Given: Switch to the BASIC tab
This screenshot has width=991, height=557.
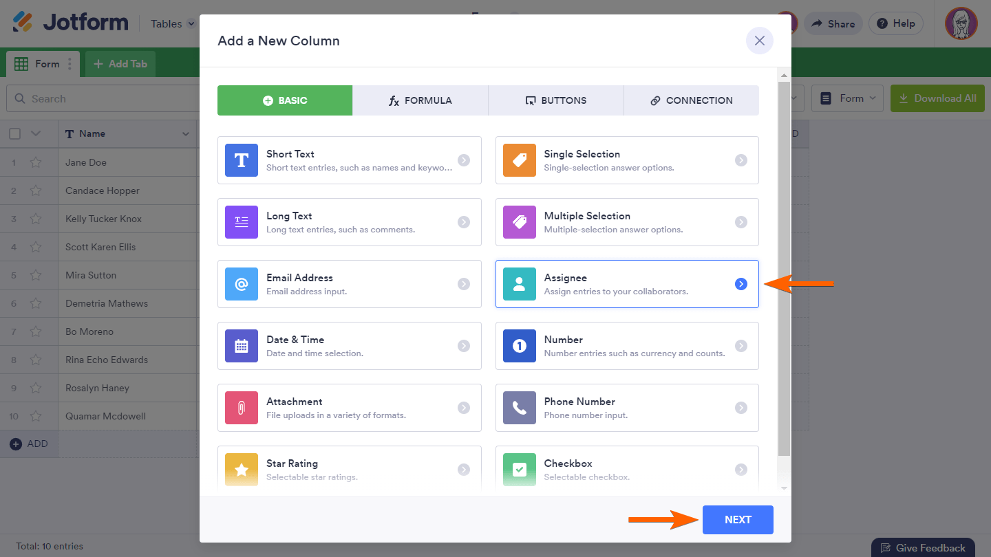Looking at the screenshot, I should point(285,100).
